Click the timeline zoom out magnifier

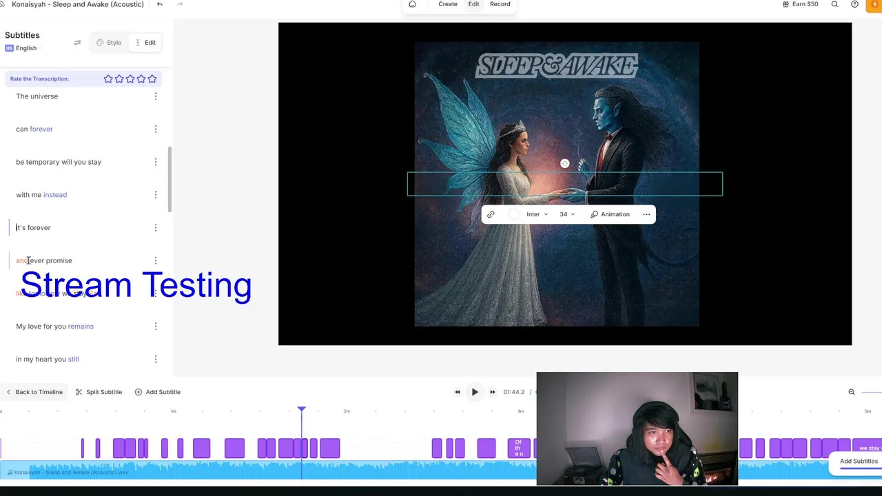(x=852, y=392)
